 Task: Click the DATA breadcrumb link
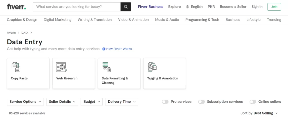click(25, 33)
